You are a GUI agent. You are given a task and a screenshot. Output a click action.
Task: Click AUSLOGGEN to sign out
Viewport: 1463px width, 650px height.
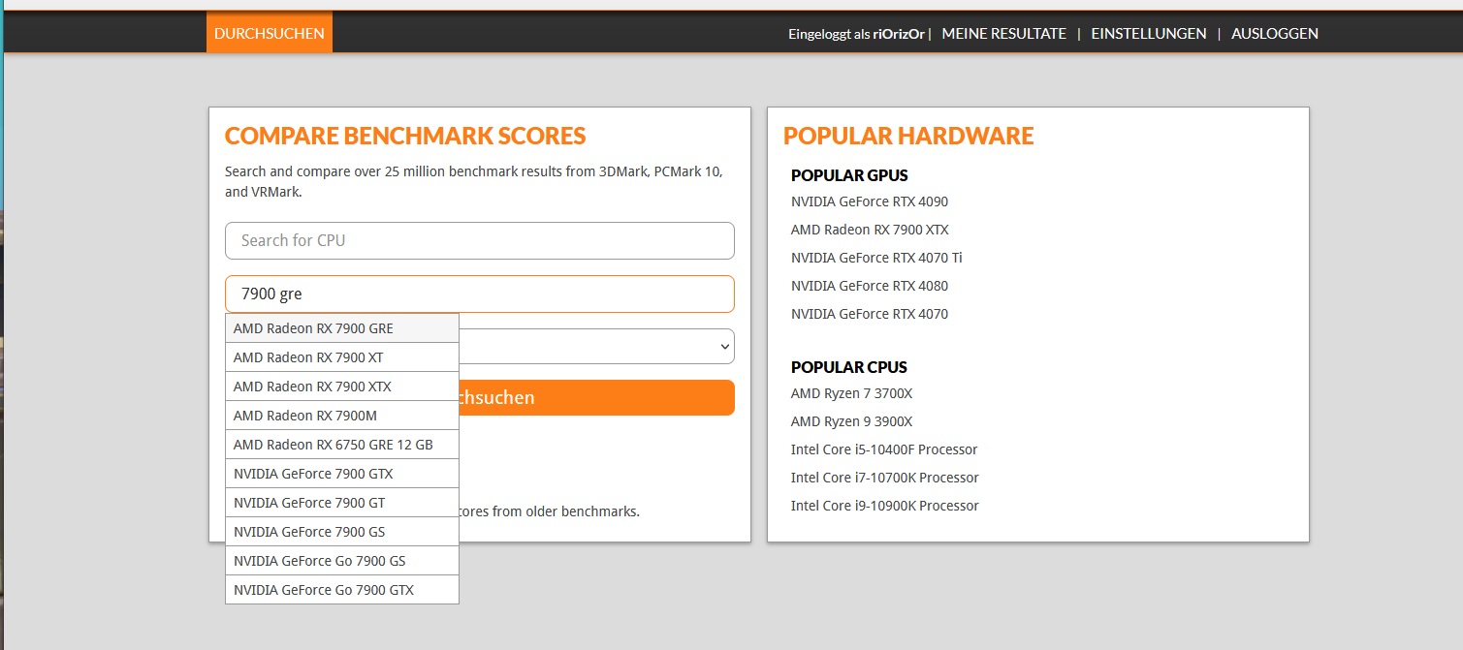click(1275, 33)
